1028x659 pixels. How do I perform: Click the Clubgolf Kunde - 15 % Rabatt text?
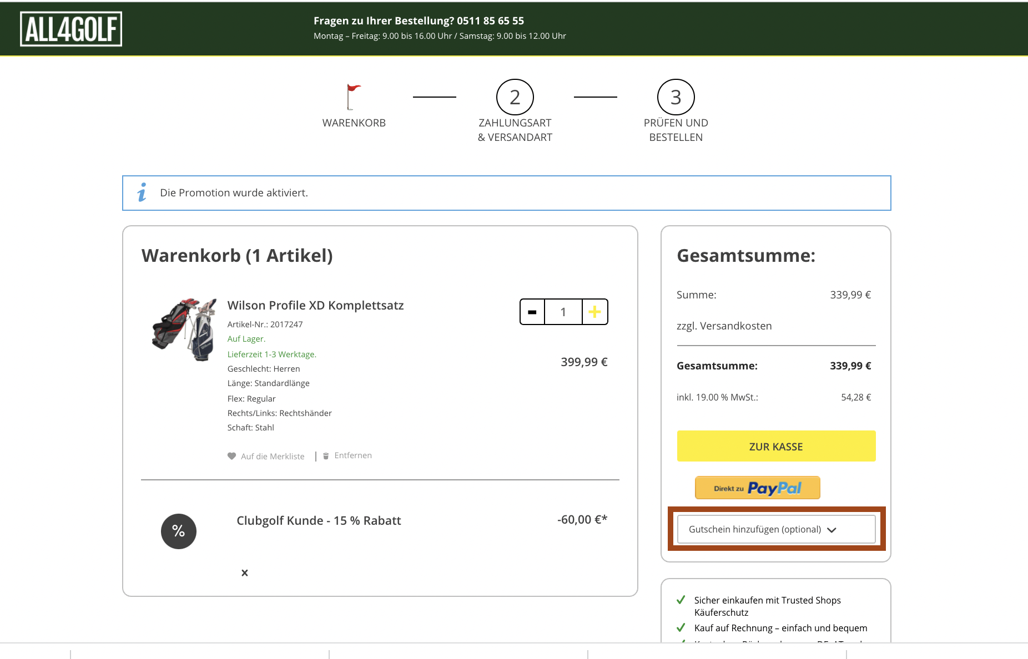pyautogui.click(x=319, y=520)
